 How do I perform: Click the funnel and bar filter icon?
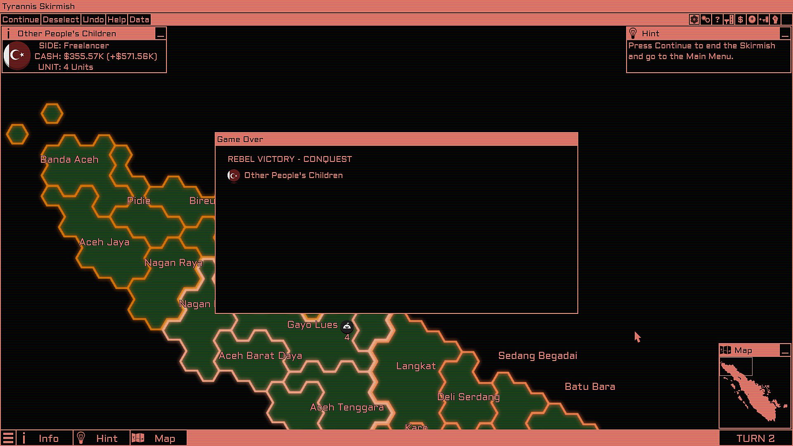click(729, 19)
